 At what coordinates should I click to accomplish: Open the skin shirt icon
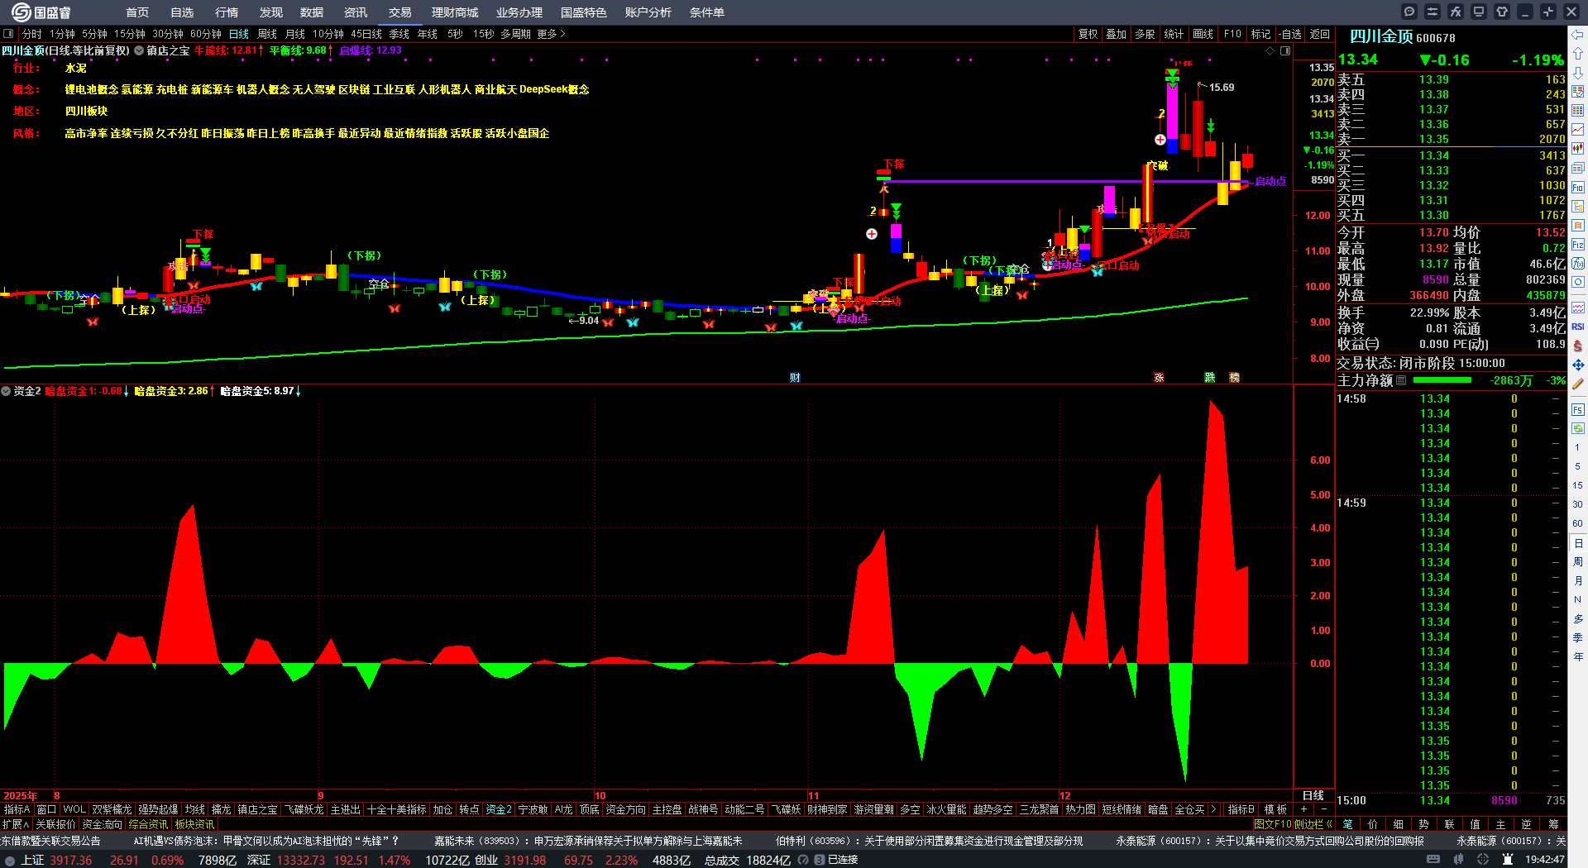pyautogui.click(x=1502, y=12)
